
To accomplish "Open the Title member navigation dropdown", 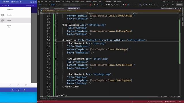I will pyautogui.click(x=156, y=13).
